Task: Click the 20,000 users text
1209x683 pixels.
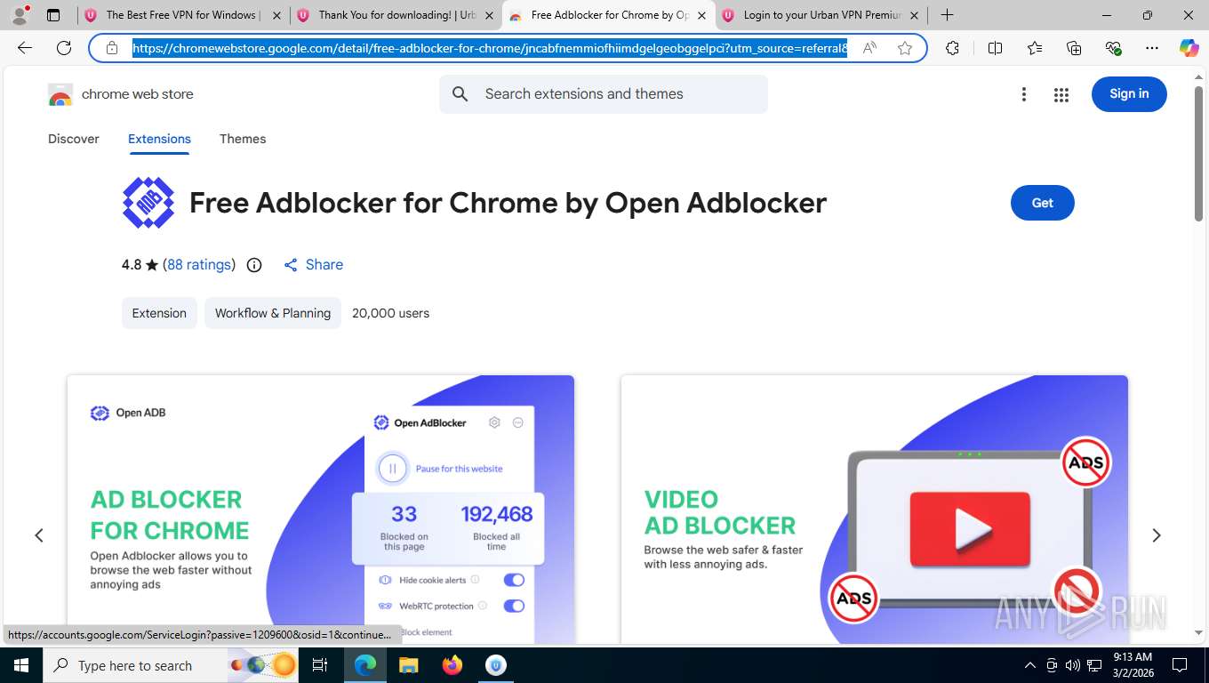Action: coord(390,313)
